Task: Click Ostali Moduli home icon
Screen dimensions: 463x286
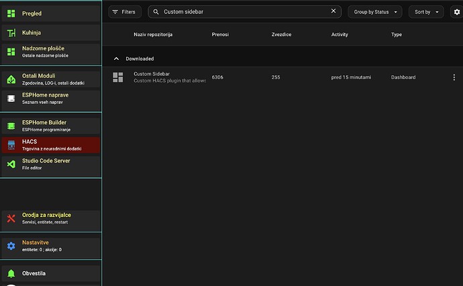Action: (11, 79)
